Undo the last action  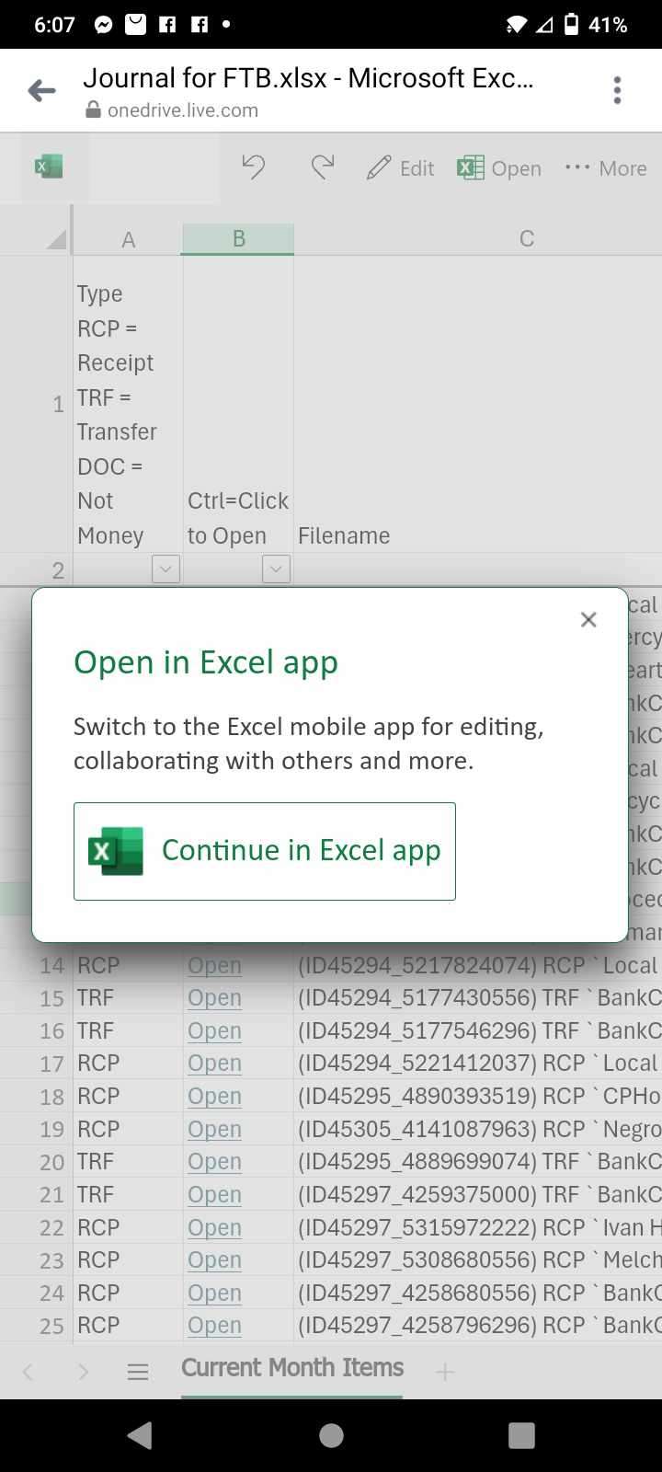click(x=254, y=167)
